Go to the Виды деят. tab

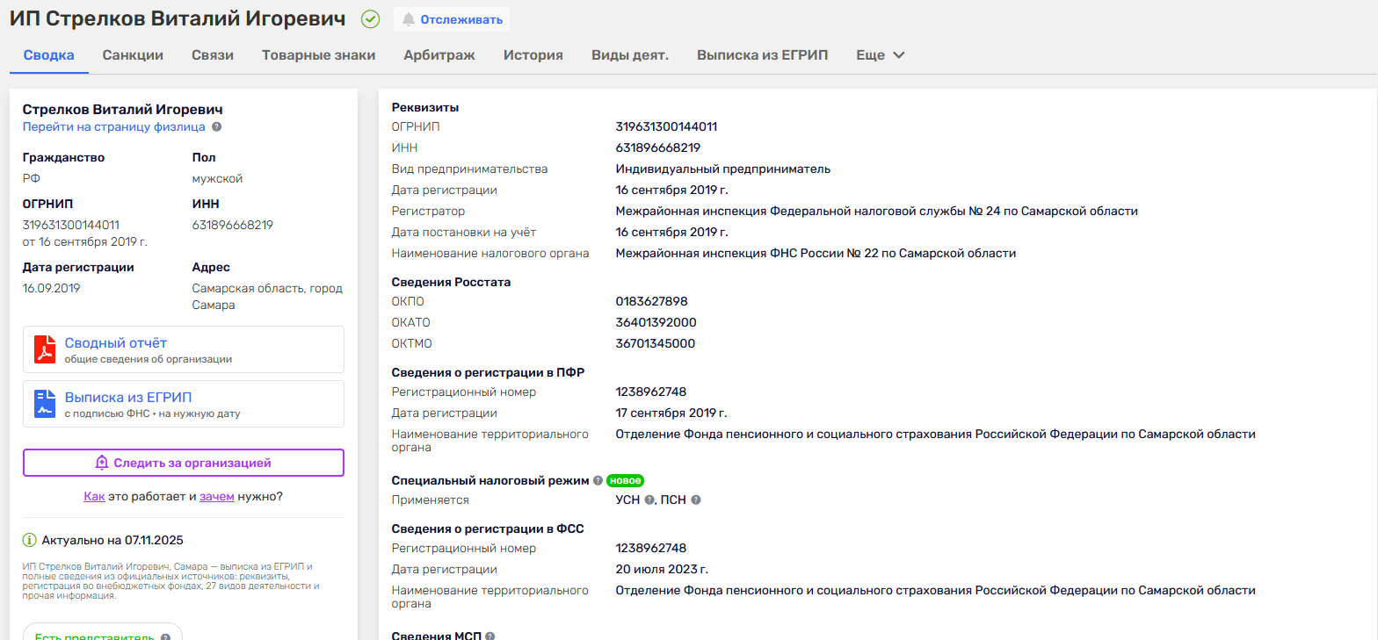[x=629, y=55]
